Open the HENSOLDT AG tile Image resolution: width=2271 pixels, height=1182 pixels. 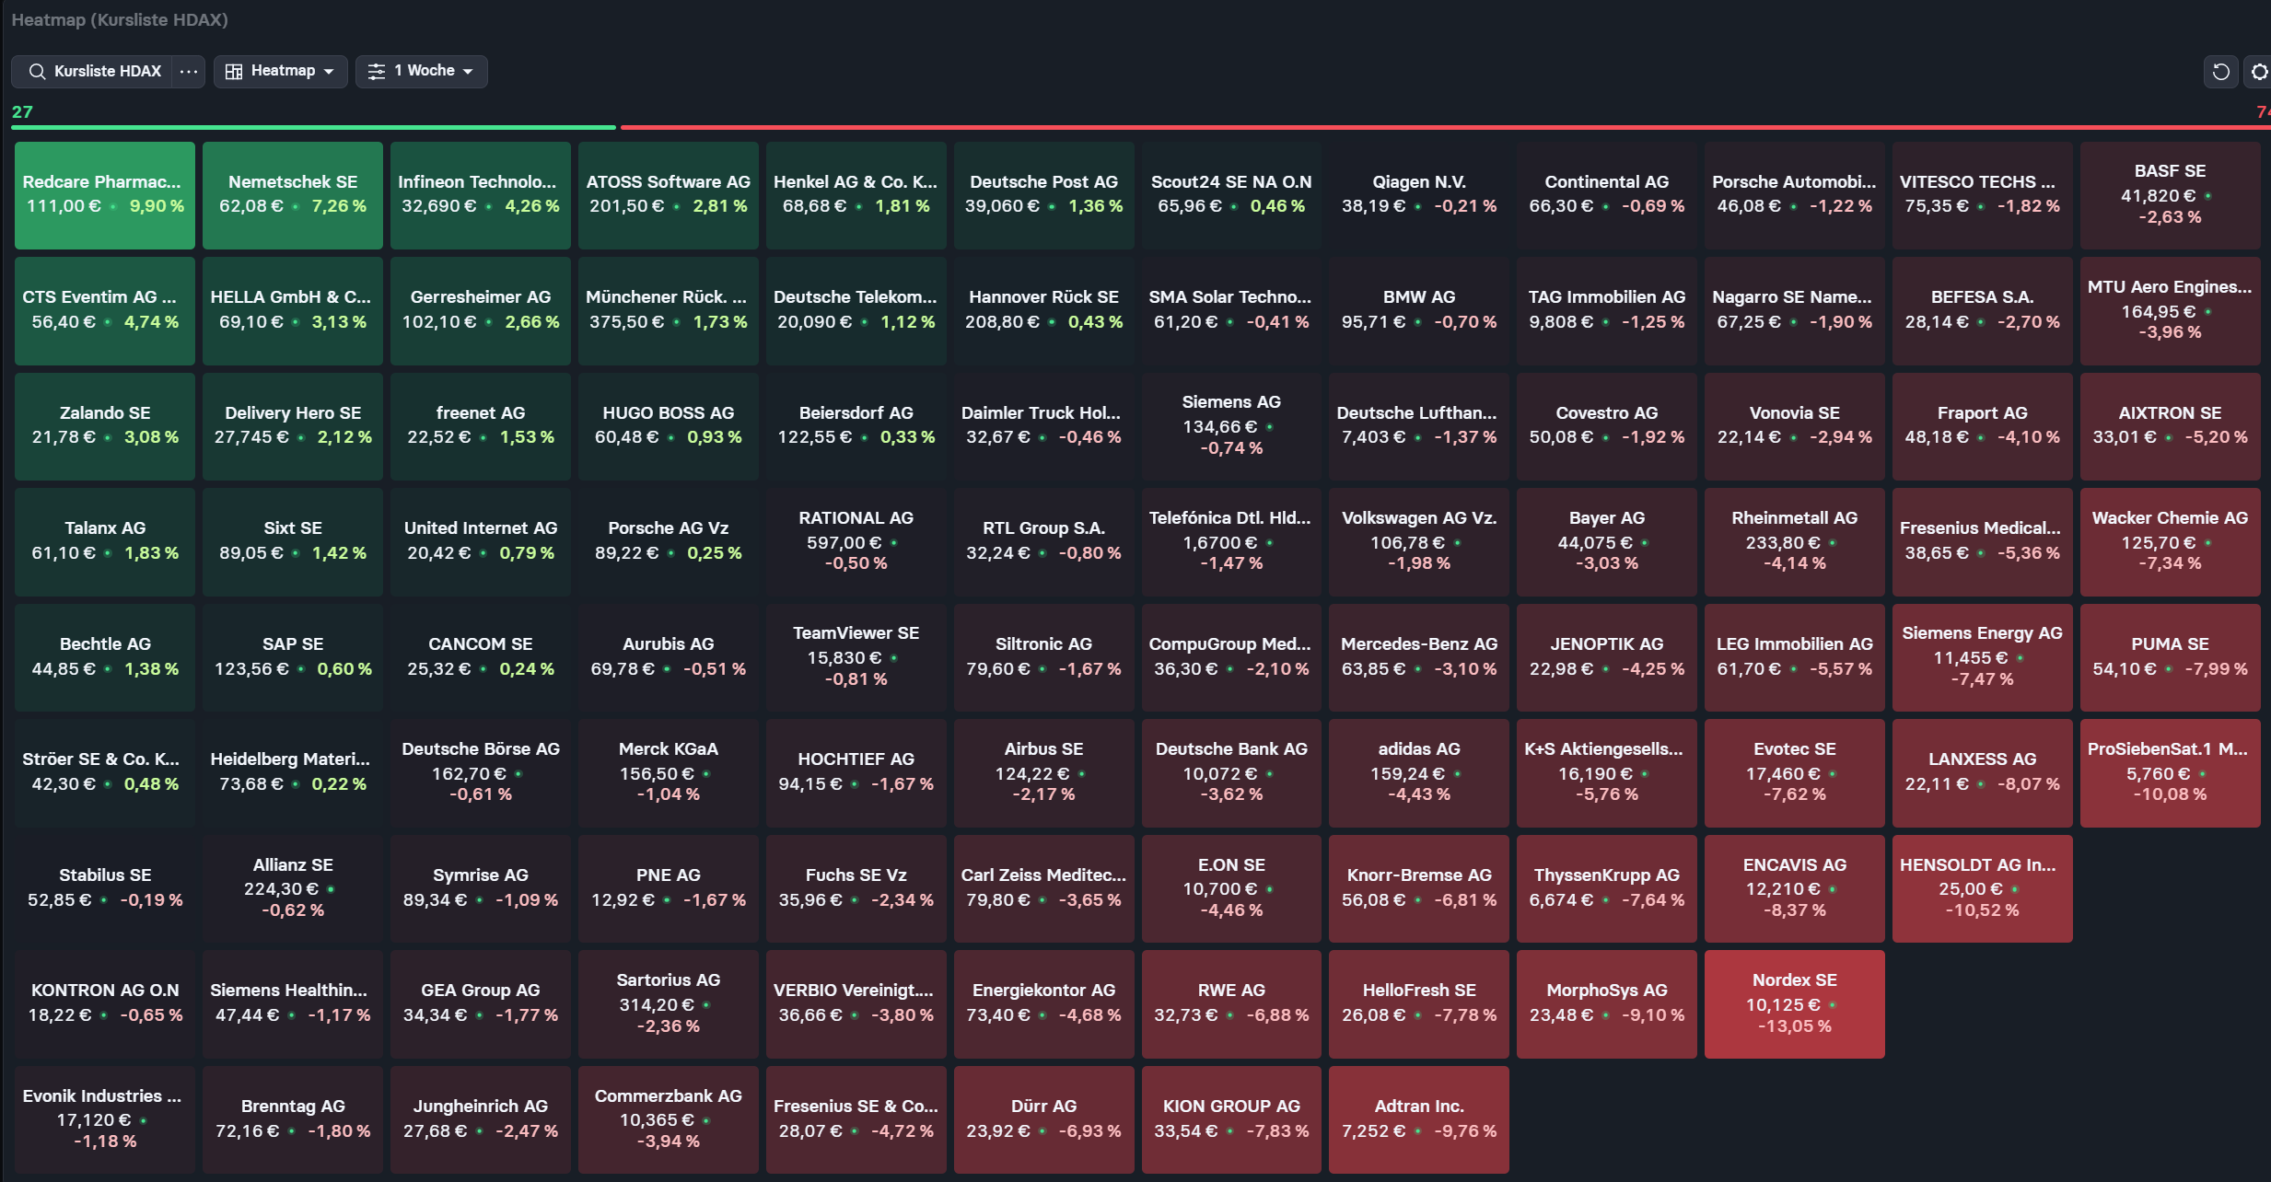[1982, 888]
